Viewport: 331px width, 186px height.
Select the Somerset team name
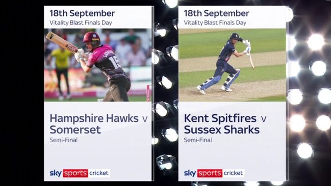[x=75, y=130]
